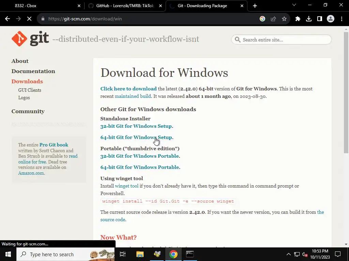This screenshot has height=261, width=349.
Task: Open Chrome downloads icon
Action: [309, 19]
